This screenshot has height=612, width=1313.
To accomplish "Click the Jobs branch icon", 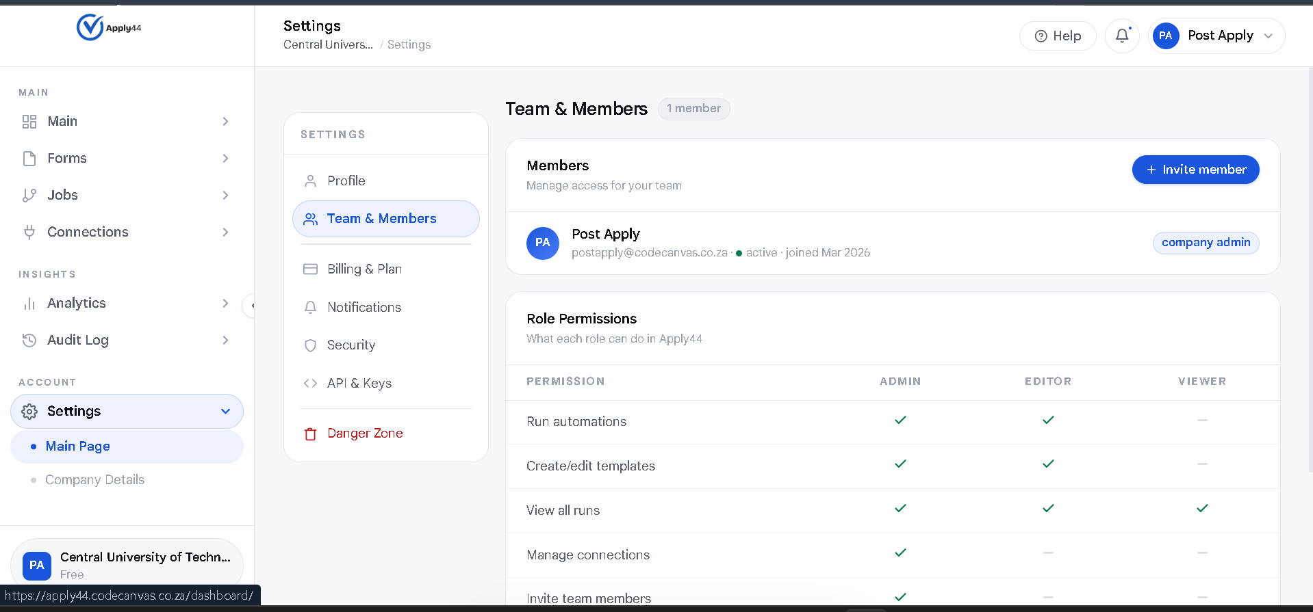I will click(x=29, y=196).
